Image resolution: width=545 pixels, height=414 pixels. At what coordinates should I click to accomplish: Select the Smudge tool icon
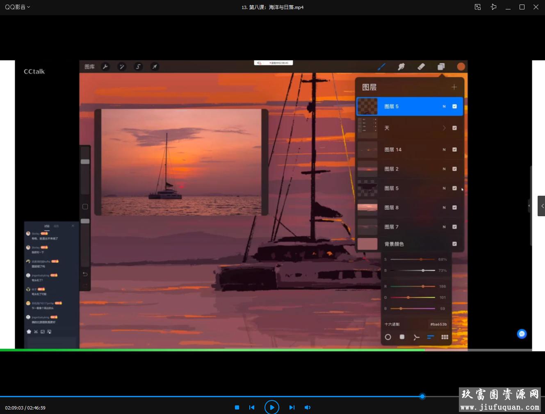coord(401,66)
